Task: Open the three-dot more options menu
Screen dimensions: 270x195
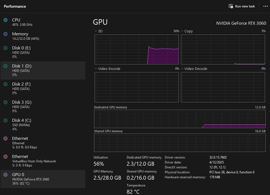Action: [266, 6]
